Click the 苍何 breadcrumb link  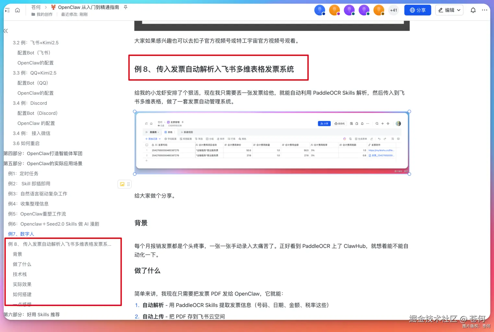tap(36, 7)
